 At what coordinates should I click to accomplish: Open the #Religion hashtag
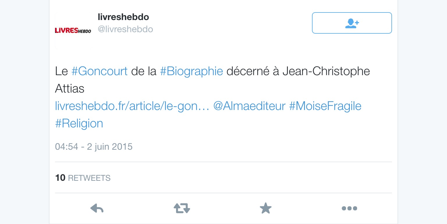tap(79, 123)
